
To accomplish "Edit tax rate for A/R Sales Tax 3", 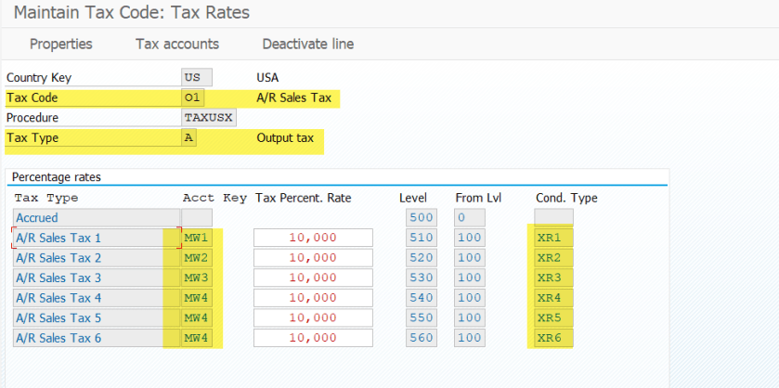I will click(313, 278).
